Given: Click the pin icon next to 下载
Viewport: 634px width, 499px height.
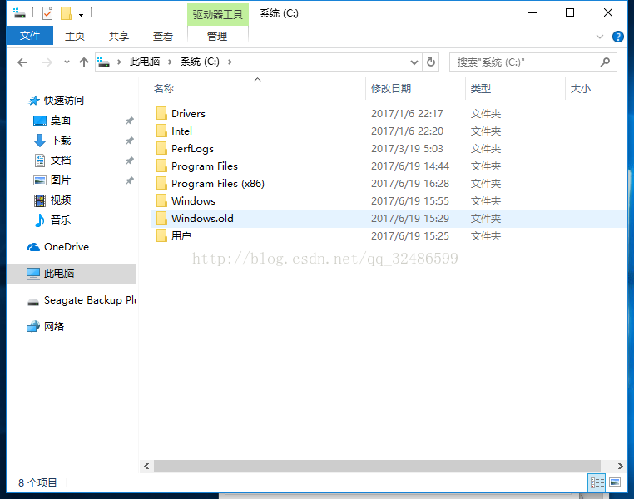Looking at the screenshot, I should (130, 141).
